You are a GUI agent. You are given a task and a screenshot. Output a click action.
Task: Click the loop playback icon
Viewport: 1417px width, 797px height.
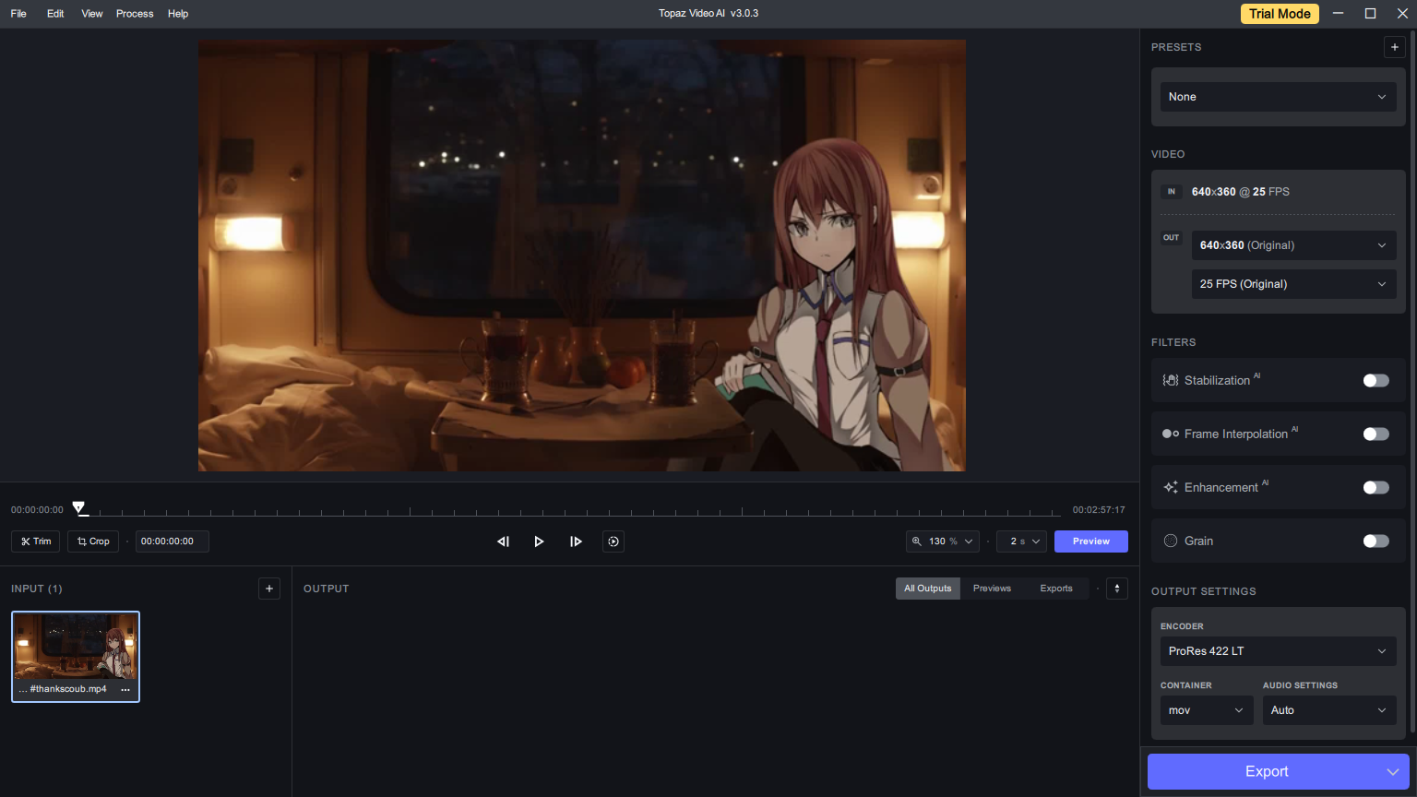[x=613, y=541]
